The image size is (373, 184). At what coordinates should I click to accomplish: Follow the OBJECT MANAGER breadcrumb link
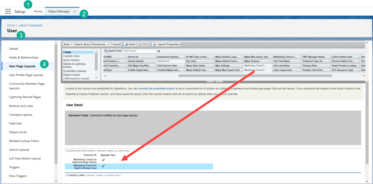coord(31,25)
